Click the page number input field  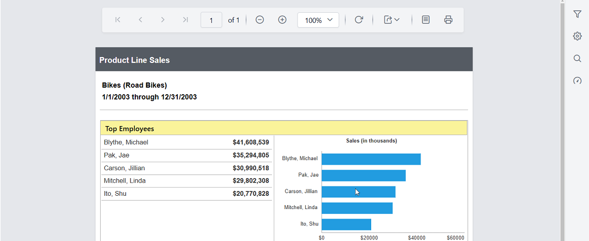click(211, 20)
